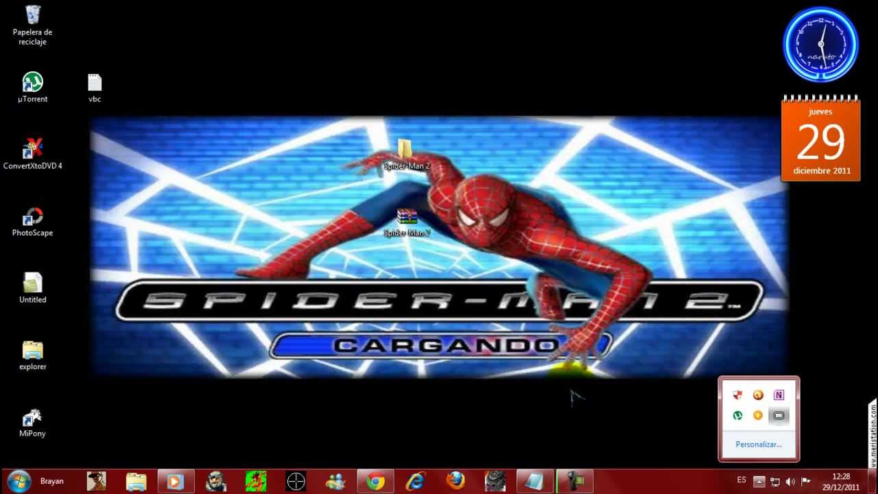The width and height of the screenshot is (878, 494).
Task: Open the OneNote tray icon
Action: (779, 395)
